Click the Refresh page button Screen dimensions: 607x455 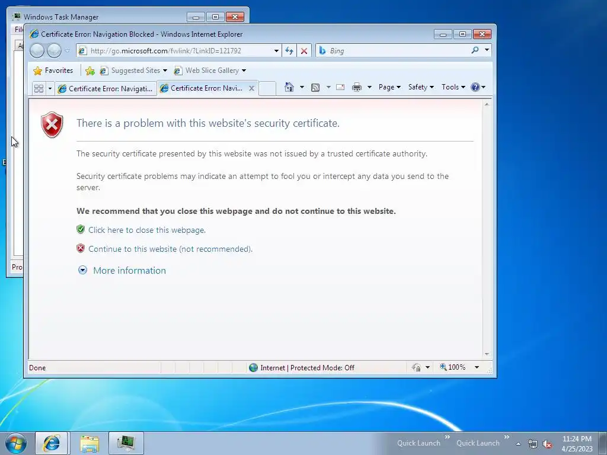point(289,51)
